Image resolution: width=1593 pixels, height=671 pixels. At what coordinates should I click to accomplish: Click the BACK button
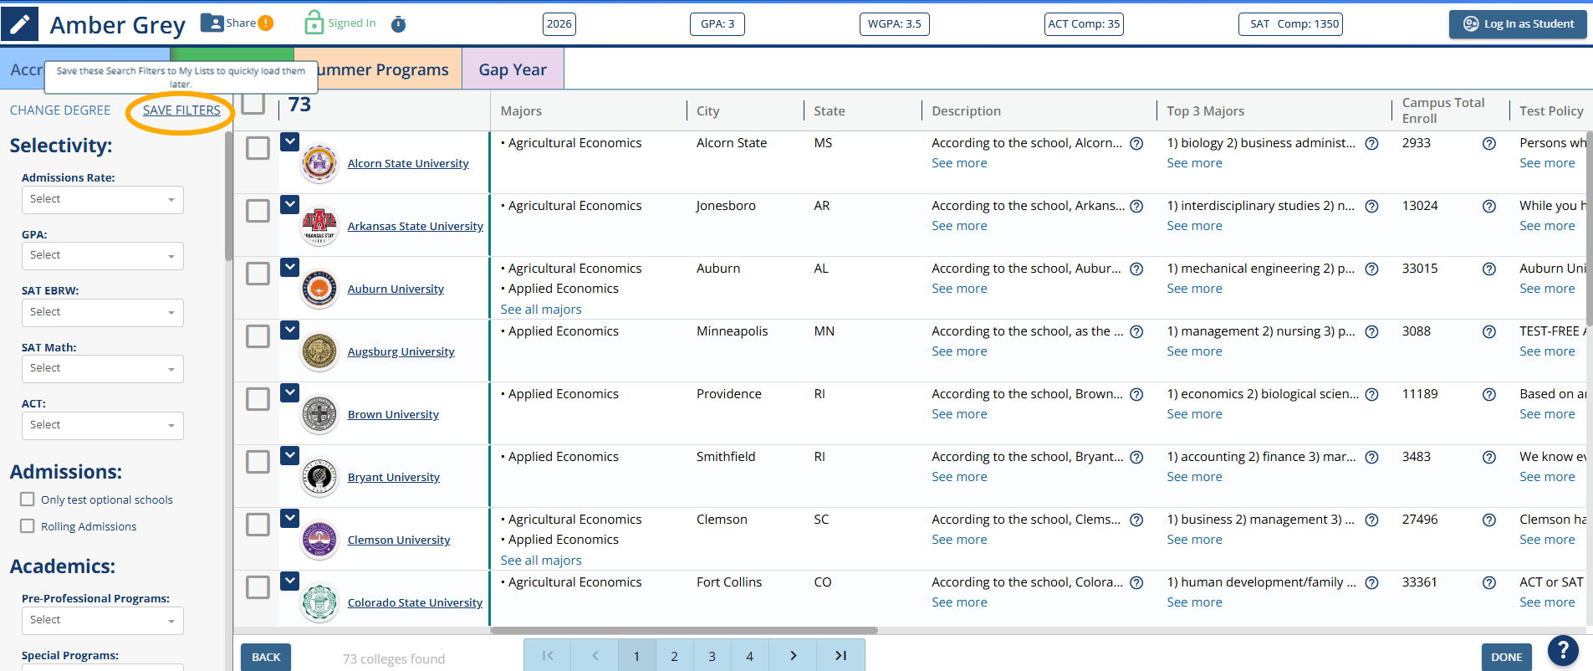pyautogui.click(x=266, y=657)
